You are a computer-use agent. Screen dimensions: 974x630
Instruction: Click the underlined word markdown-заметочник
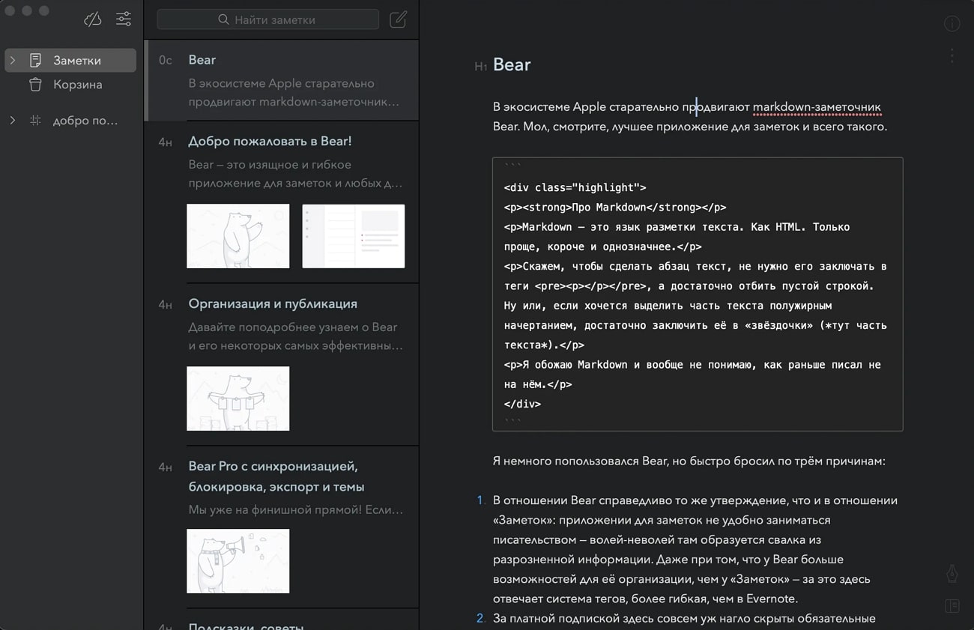click(x=817, y=107)
